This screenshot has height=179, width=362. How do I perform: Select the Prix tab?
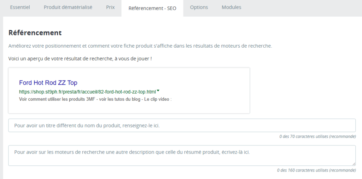click(110, 7)
